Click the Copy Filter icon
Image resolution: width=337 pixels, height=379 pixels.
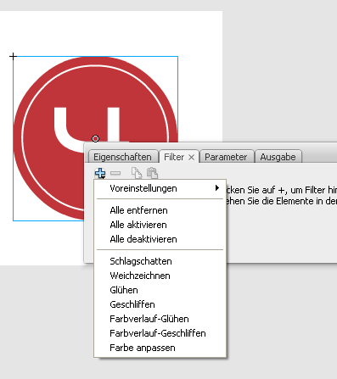coord(137,173)
